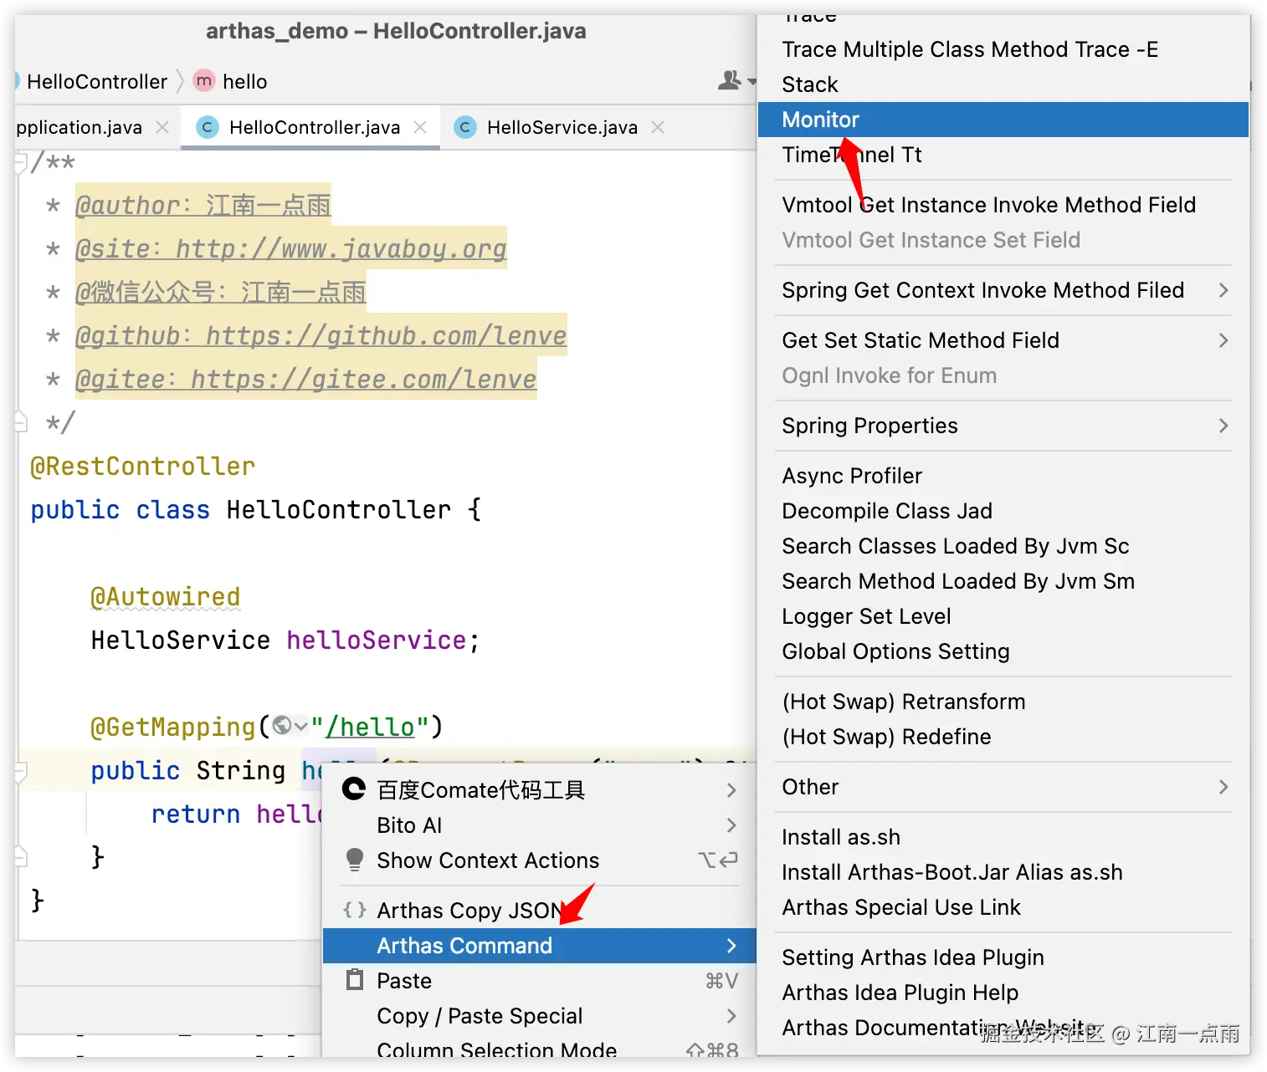Click the clipboard Paste icon
Screen dimensions: 1267x1072
[354, 979]
